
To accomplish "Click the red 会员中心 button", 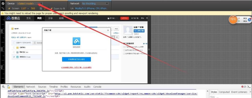I will (125, 18).
